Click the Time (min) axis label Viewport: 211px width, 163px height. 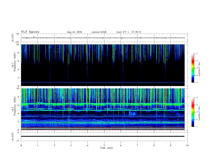[x=107, y=148]
